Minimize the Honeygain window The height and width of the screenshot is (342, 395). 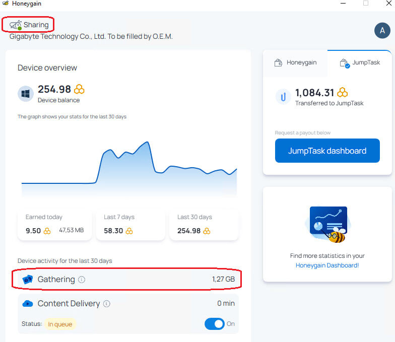[343, 3]
